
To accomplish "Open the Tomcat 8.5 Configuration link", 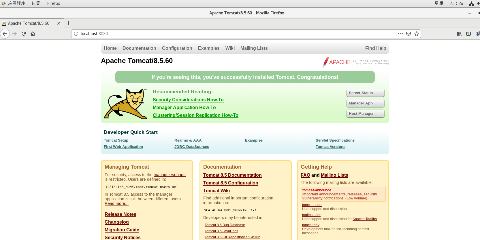I will 231,183.
